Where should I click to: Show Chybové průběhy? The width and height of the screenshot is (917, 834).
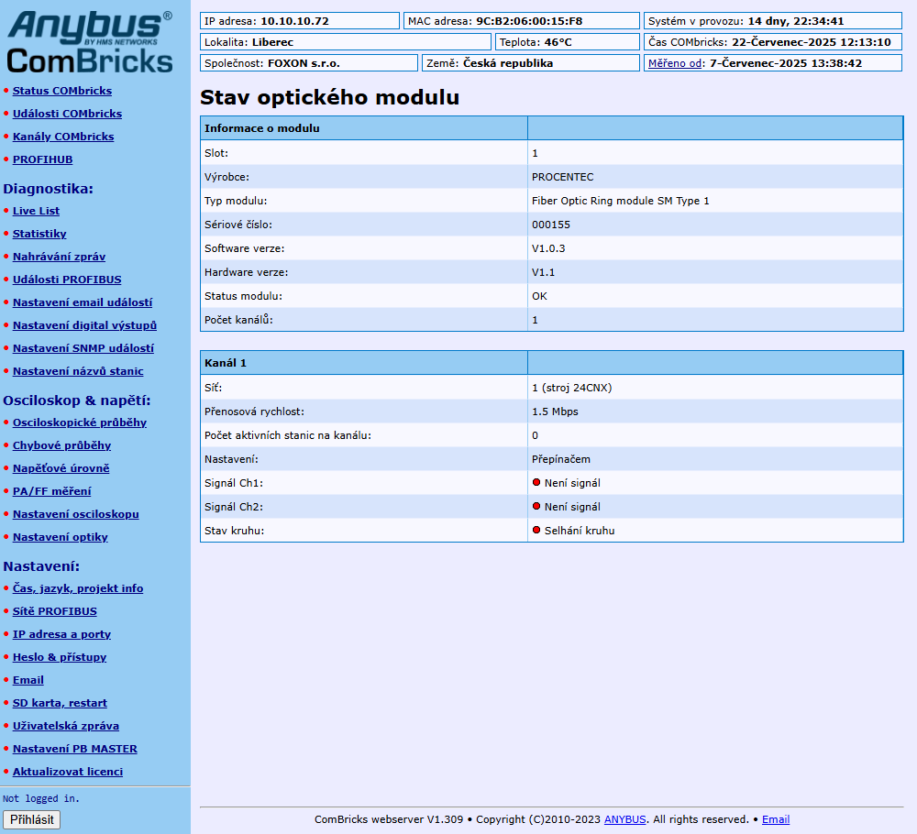coord(62,445)
